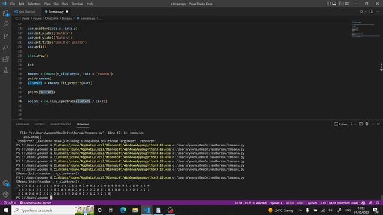Image resolution: width=383 pixels, height=215 pixels.
Task: Maximize the panel with chevron up
Action: click(373, 124)
